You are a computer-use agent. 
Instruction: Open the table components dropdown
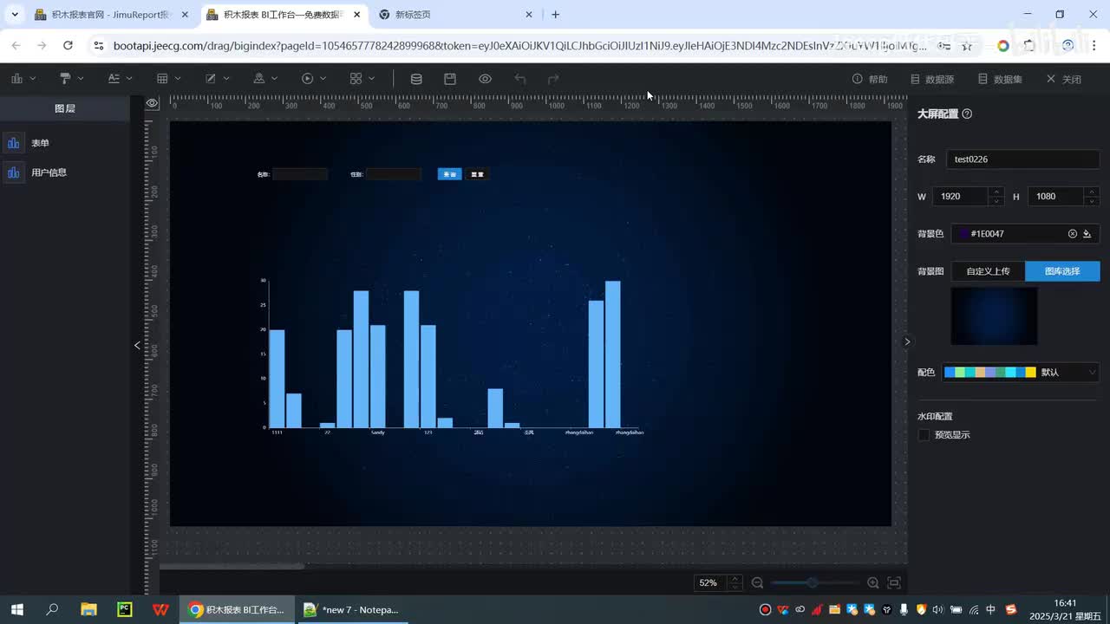pyautogui.click(x=168, y=79)
